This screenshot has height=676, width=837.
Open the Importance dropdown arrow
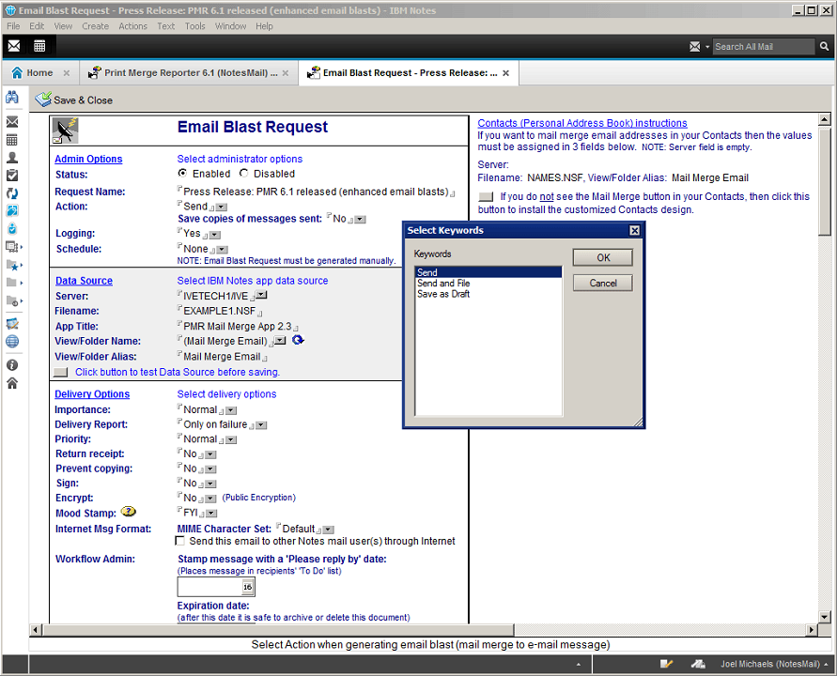click(x=231, y=410)
